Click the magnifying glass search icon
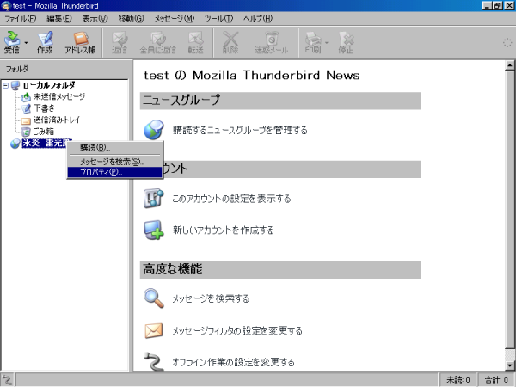Image resolution: width=516 pixels, height=387 pixels. pos(154,298)
